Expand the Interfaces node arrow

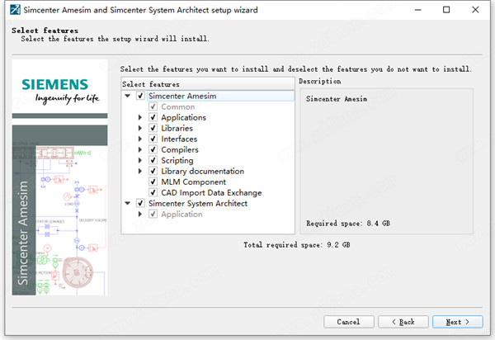(x=140, y=139)
